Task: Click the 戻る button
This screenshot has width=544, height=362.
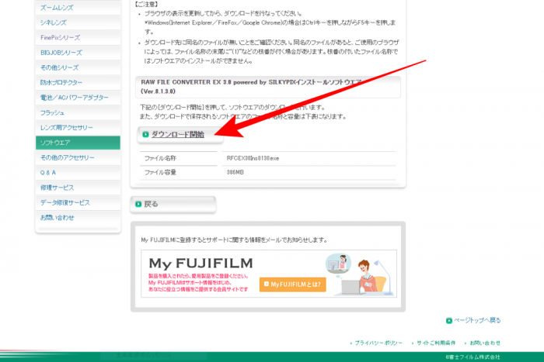Action: pyautogui.click(x=173, y=204)
